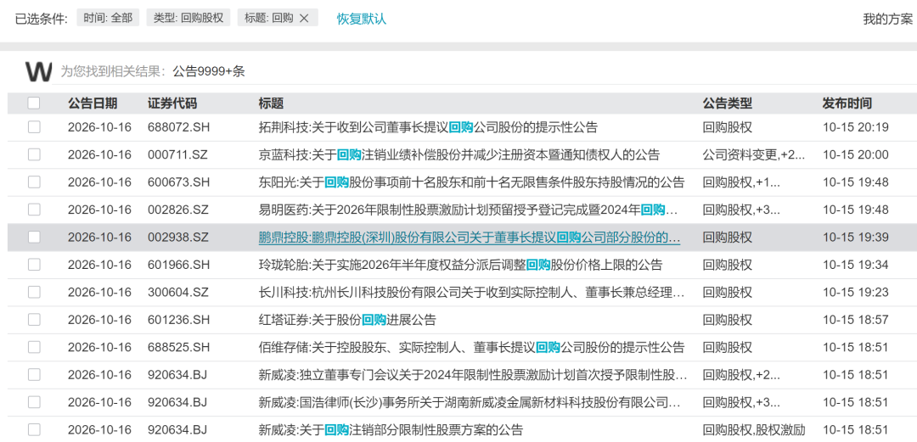This screenshot has width=917, height=442.
Task: Select the 时间: 全部 filter tag
Action: point(108,18)
